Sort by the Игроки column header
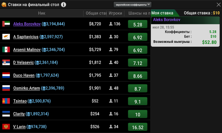 coord(115,13)
